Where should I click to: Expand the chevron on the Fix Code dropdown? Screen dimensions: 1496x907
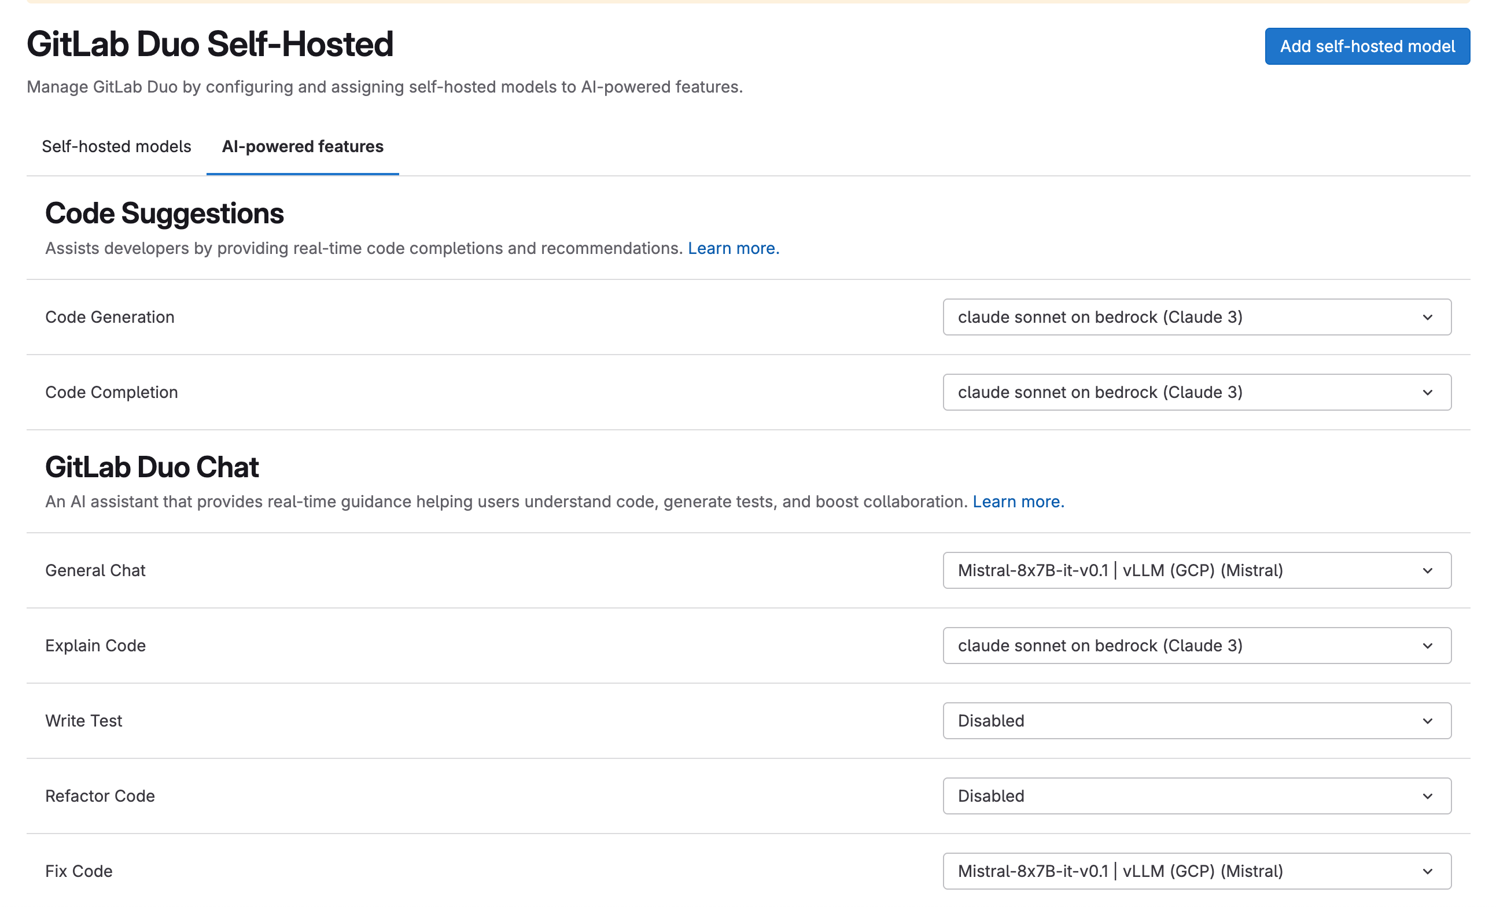click(x=1428, y=871)
